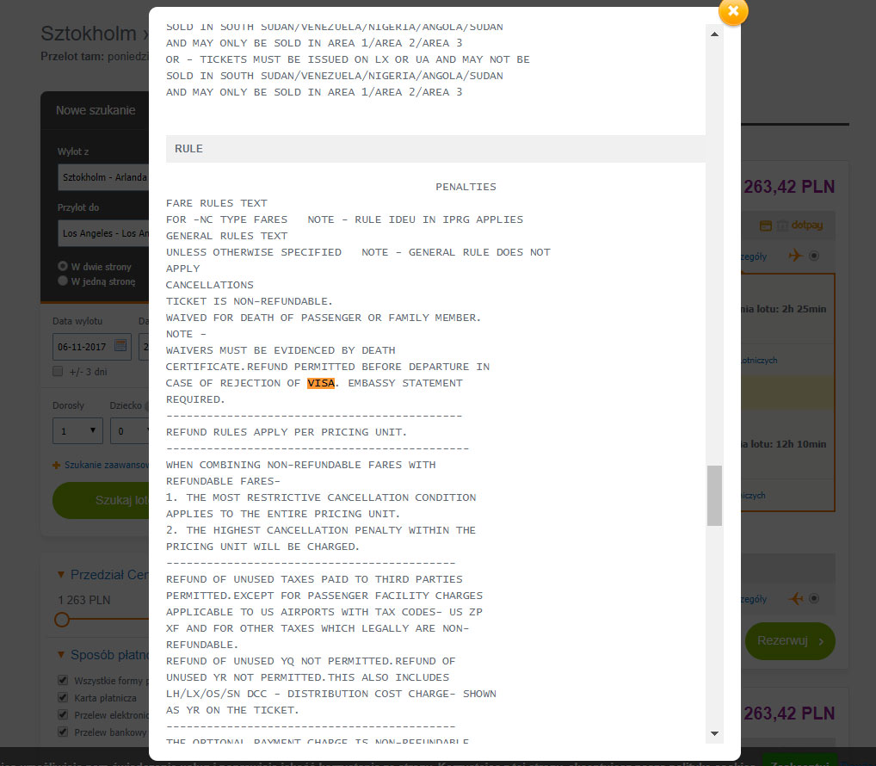
Task: Click the 'Nowe szukanie' panel header
Action: tap(95, 110)
